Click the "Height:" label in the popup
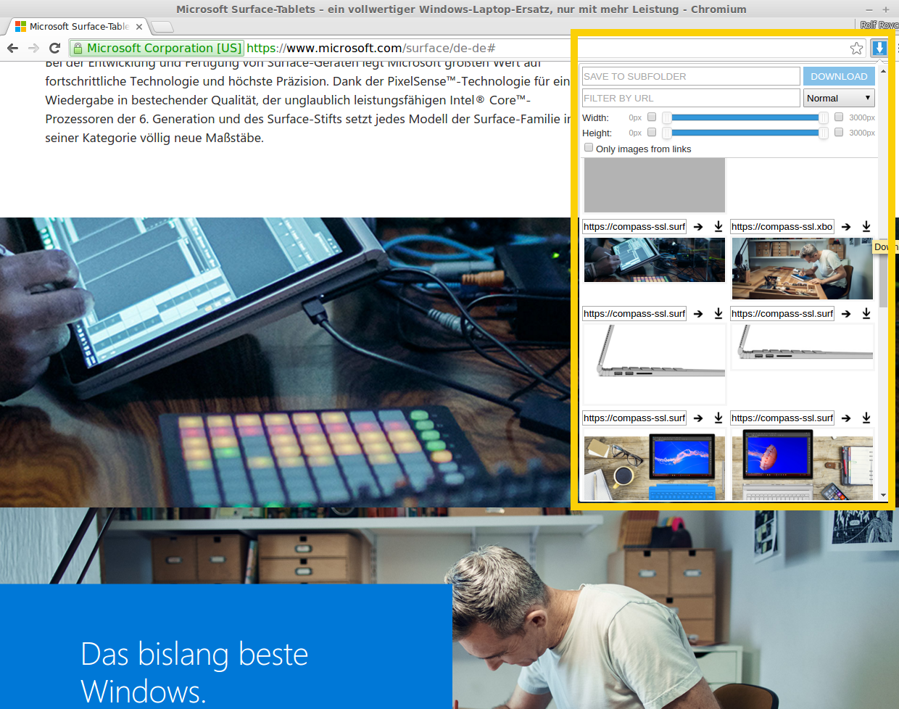This screenshot has width=899, height=709. coord(597,133)
